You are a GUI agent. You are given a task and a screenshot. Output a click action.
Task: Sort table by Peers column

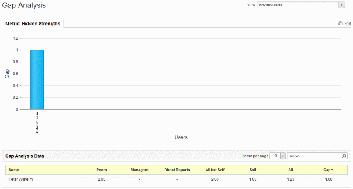[101, 170]
